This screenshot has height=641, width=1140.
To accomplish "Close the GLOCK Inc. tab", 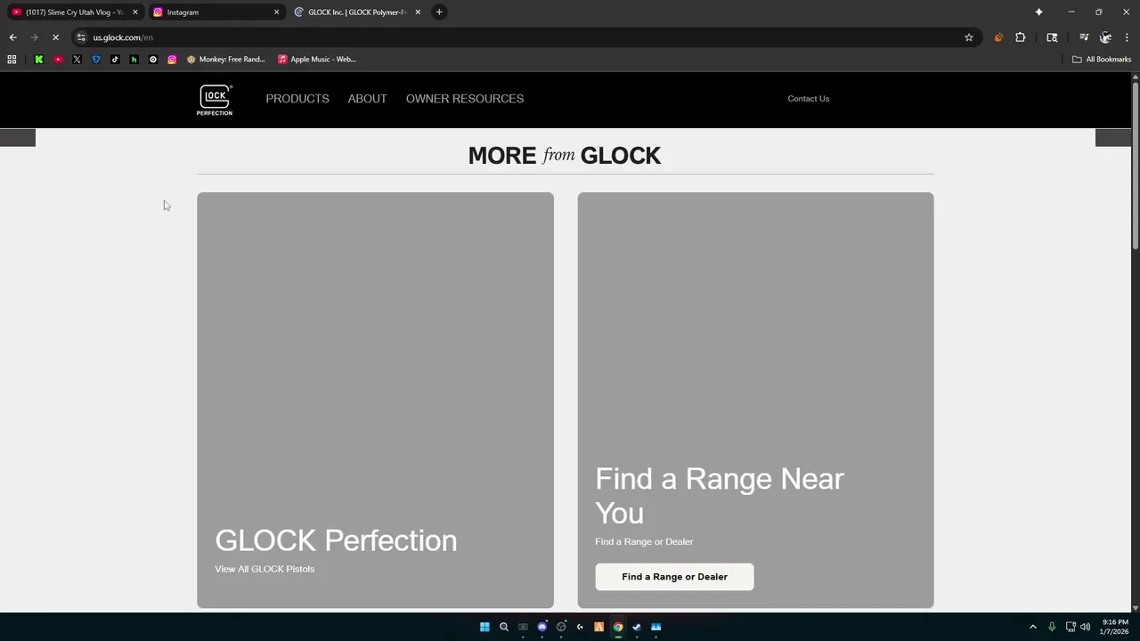I will pos(418,12).
